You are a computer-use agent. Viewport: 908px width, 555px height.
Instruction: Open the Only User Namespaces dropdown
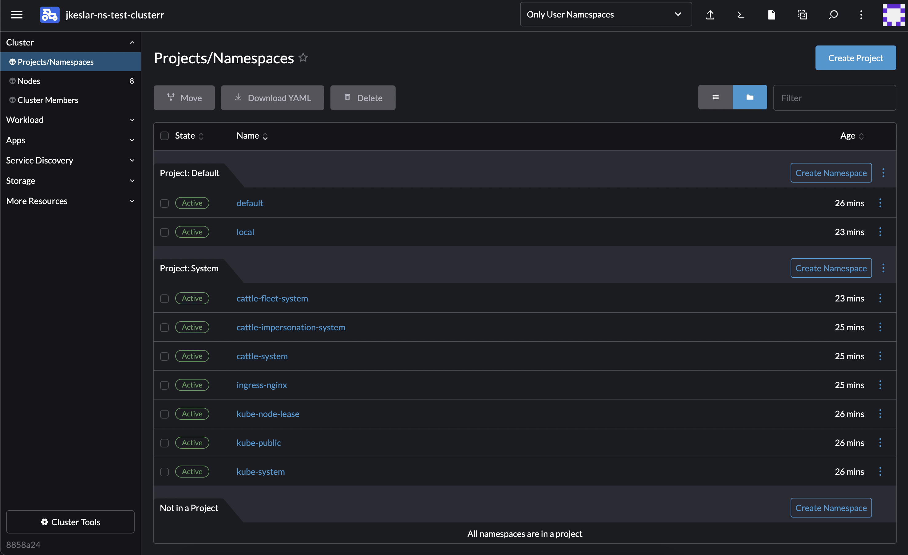[606, 14]
